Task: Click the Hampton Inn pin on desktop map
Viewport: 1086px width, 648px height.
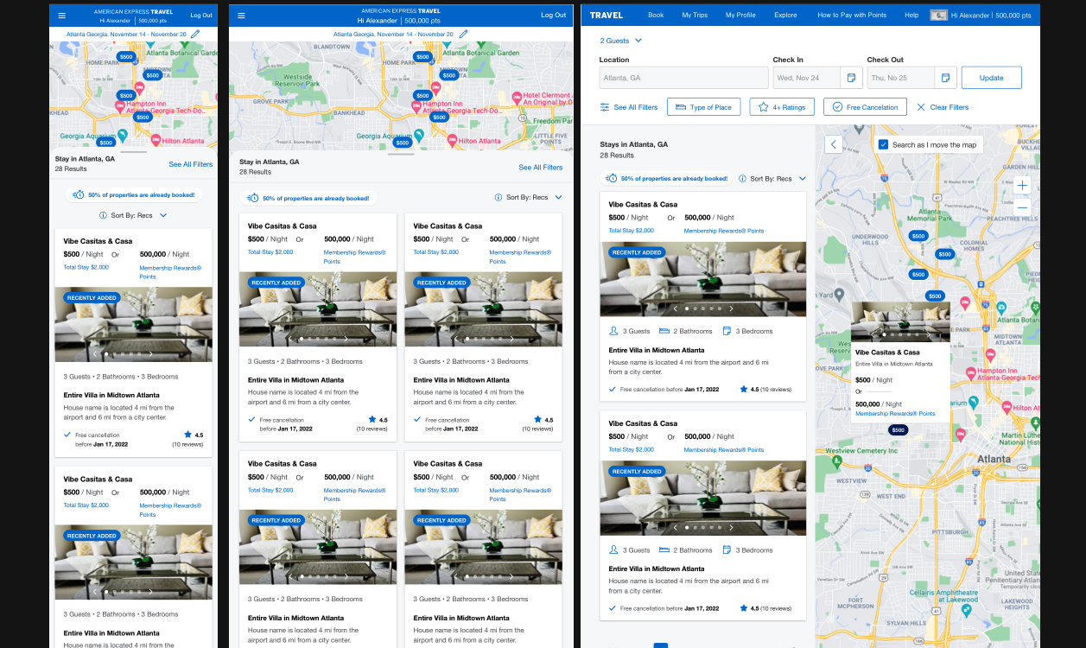Action: pos(970,373)
